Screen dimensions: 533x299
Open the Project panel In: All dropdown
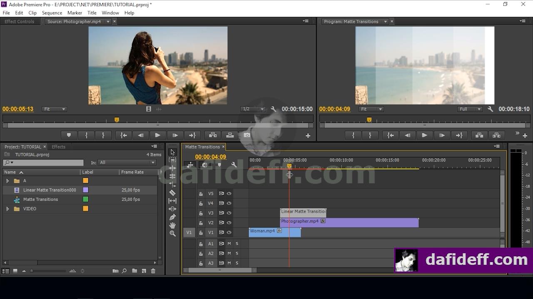pos(127,162)
